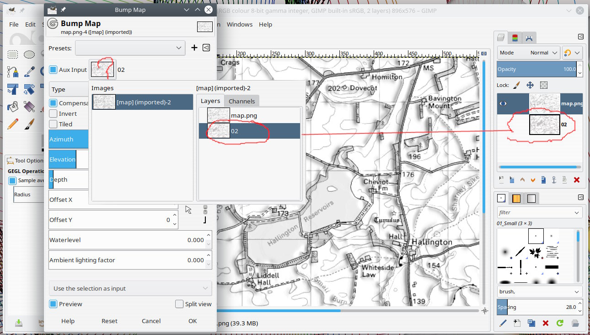
Task: Open the layer Mode dropdown
Action: pyautogui.click(x=528, y=53)
